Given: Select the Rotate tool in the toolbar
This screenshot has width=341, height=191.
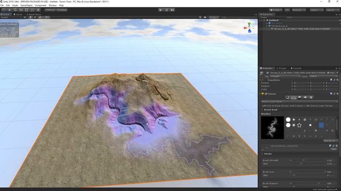Looking at the screenshot, I should (15, 10).
